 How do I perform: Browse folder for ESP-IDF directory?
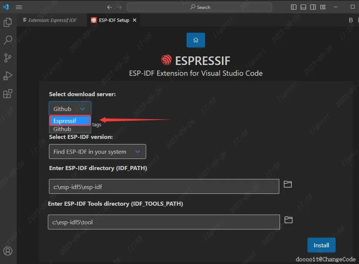[x=288, y=184]
